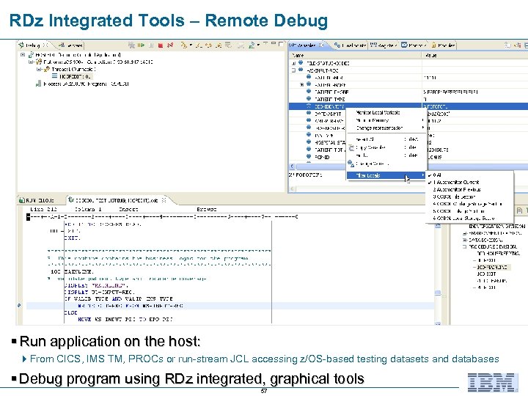Expand the PATIENT-NAME variable node
This screenshot has height=396, width=528.
click(x=302, y=85)
